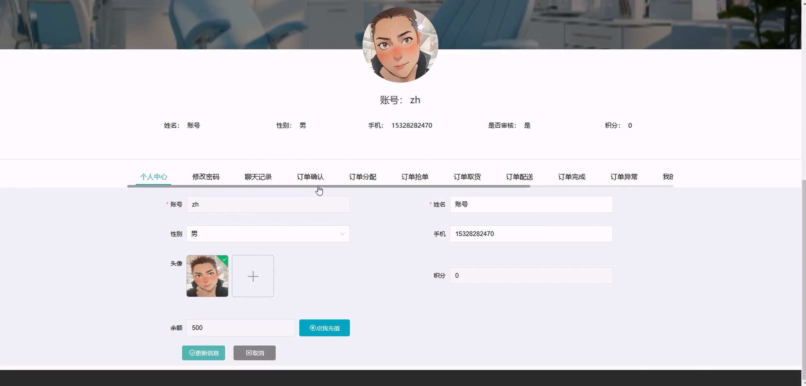Viewport: 806px width, 386px height.
Task: Click the 取消 cancel button
Action: click(x=254, y=353)
